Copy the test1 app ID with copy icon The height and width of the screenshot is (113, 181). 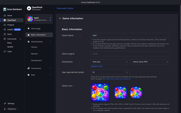[x=50, y=20]
